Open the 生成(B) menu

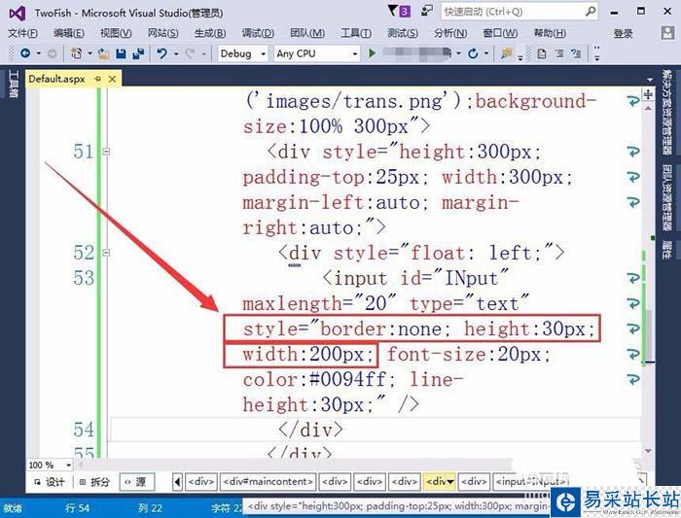pos(210,33)
